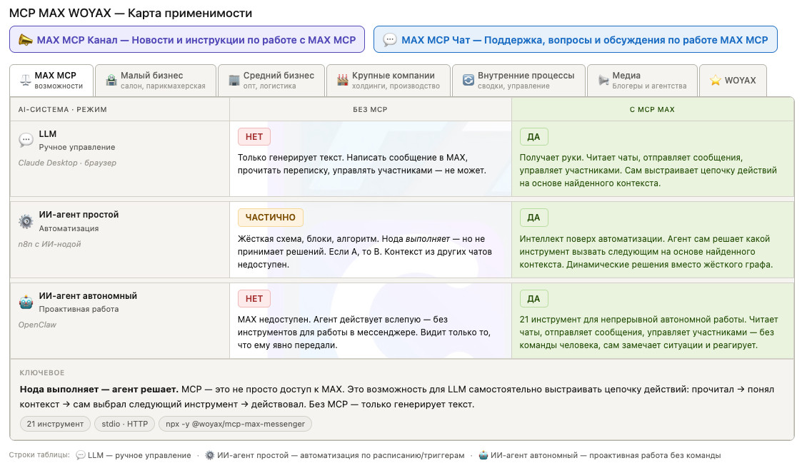This screenshot has height=473, width=807.
Task: Click the ДА badge in ИИ-агент простой row
Action: coord(533,218)
